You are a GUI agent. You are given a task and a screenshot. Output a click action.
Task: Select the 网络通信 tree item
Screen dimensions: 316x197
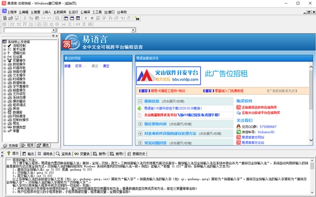tap(19, 116)
